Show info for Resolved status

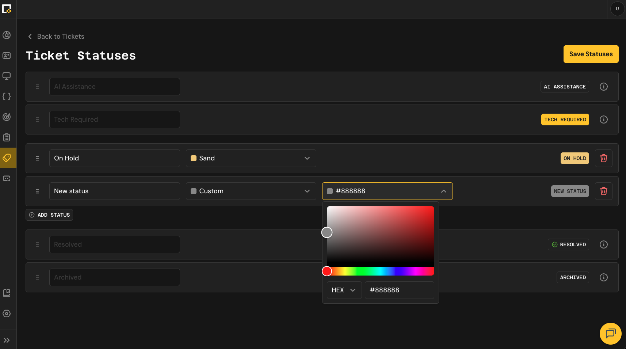point(604,244)
